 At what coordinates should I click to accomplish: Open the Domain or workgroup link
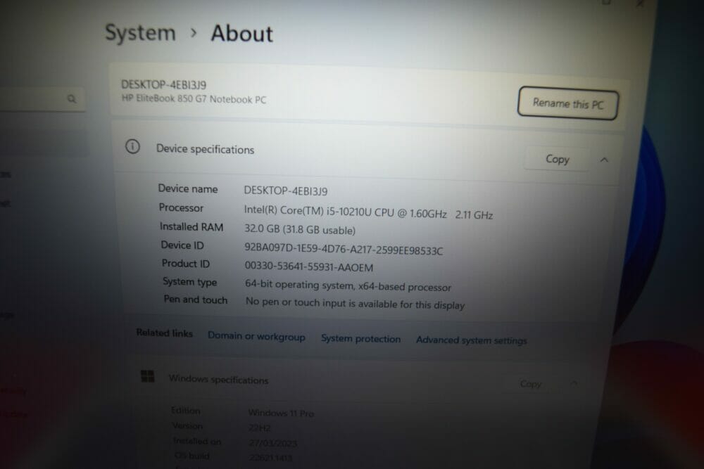pos(256,336)
